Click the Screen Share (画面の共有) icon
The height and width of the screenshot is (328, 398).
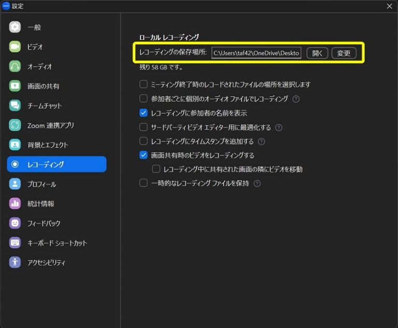(x=15, y=87)
